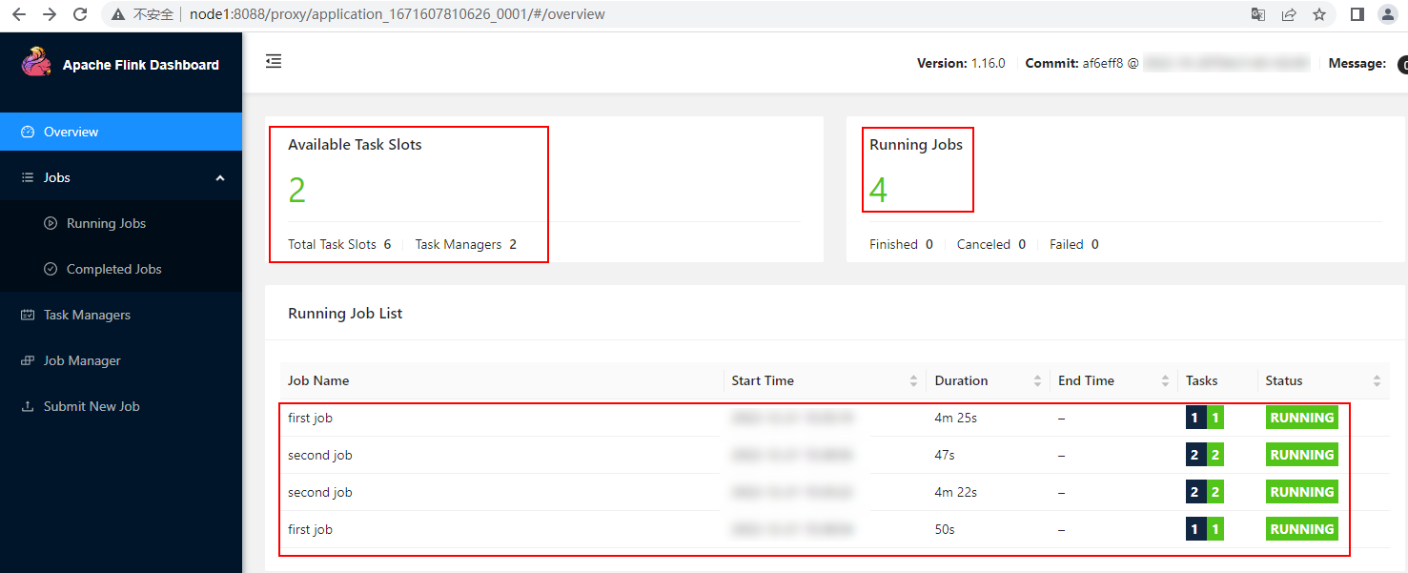Bookmark the page with the star icon

(x=1319, y=14)
